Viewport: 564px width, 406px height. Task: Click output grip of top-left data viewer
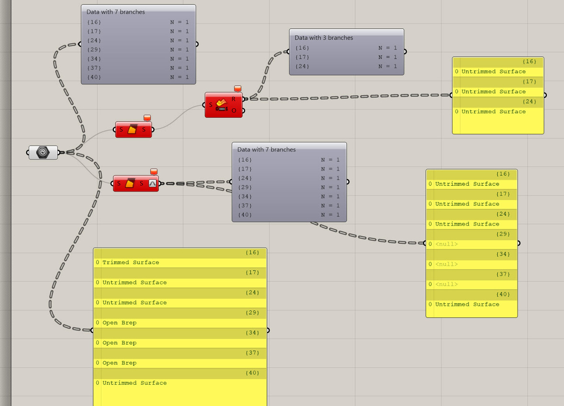pos(197,44)
